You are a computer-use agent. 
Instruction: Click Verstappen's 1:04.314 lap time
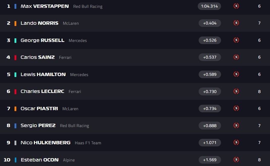click(210, 6)
